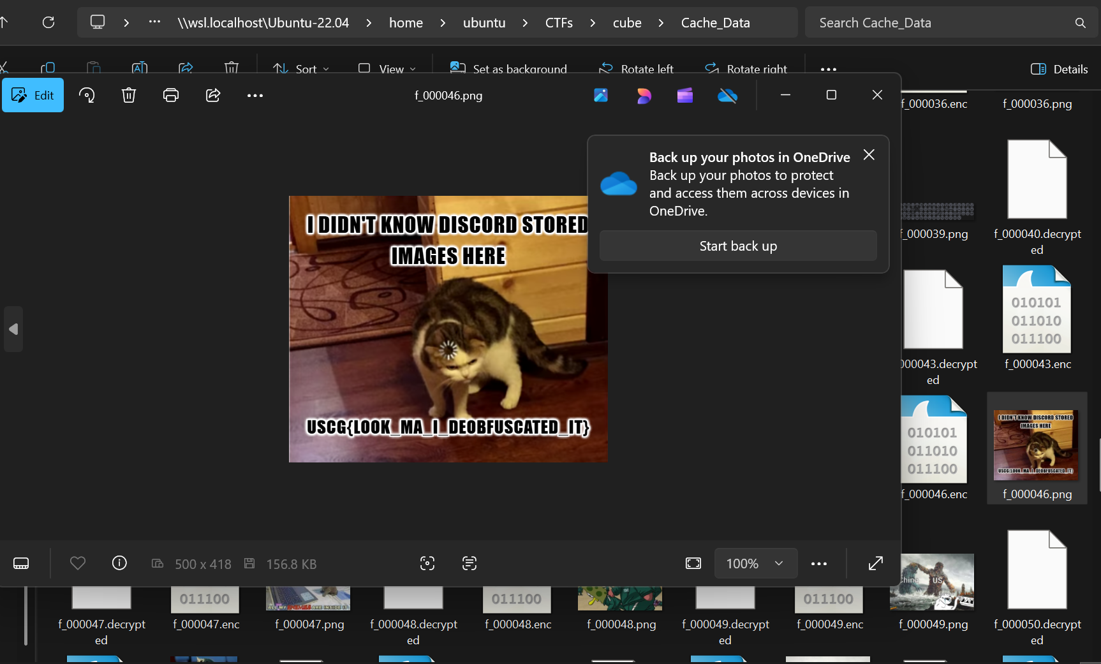Select the Cache_Data breadcrumb

point(715,22)
